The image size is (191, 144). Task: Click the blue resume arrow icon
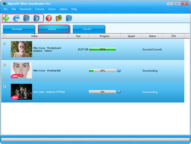point(16,18)
